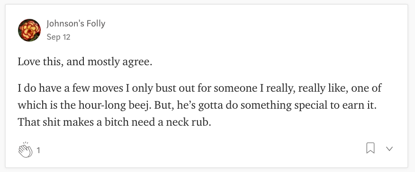The height and width of the screenshot is (172, 415).
Task: Select the "Love this, and mostly agree." paragraph
Action: click(85, 62)
